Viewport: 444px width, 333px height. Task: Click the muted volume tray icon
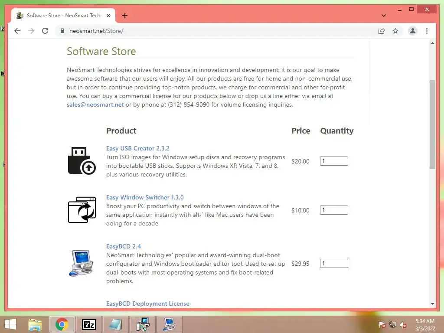(403, 325)
